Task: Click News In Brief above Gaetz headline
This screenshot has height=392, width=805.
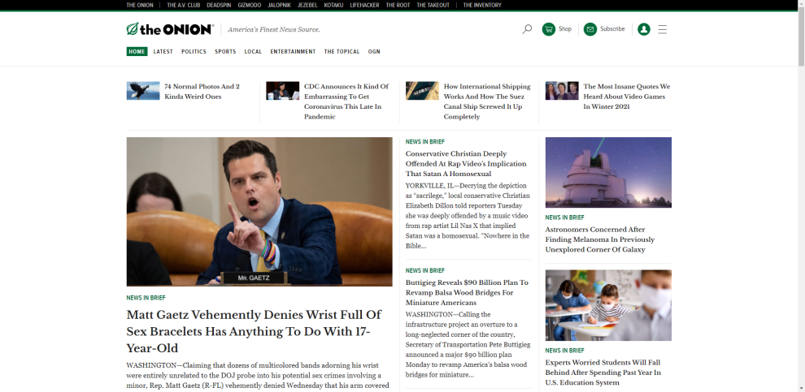Action: (x=146, y=298)
